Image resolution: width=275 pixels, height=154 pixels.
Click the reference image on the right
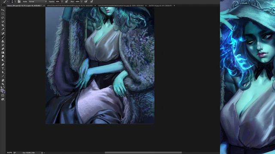click(247, 77)
